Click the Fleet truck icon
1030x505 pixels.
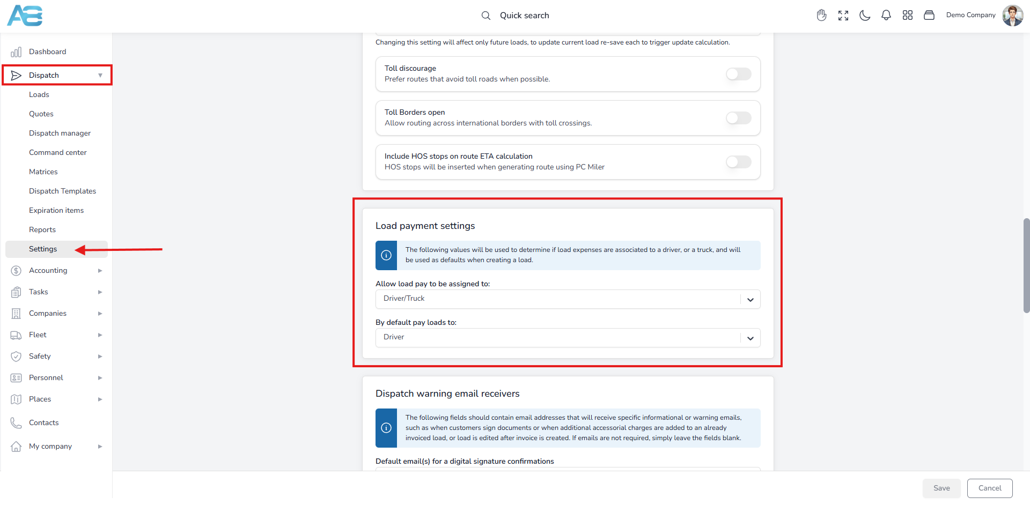click(16, 335)
